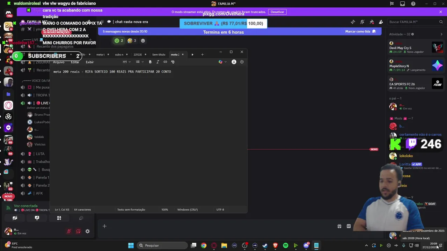Show hidden system tray icons

[x=366, y=245]
